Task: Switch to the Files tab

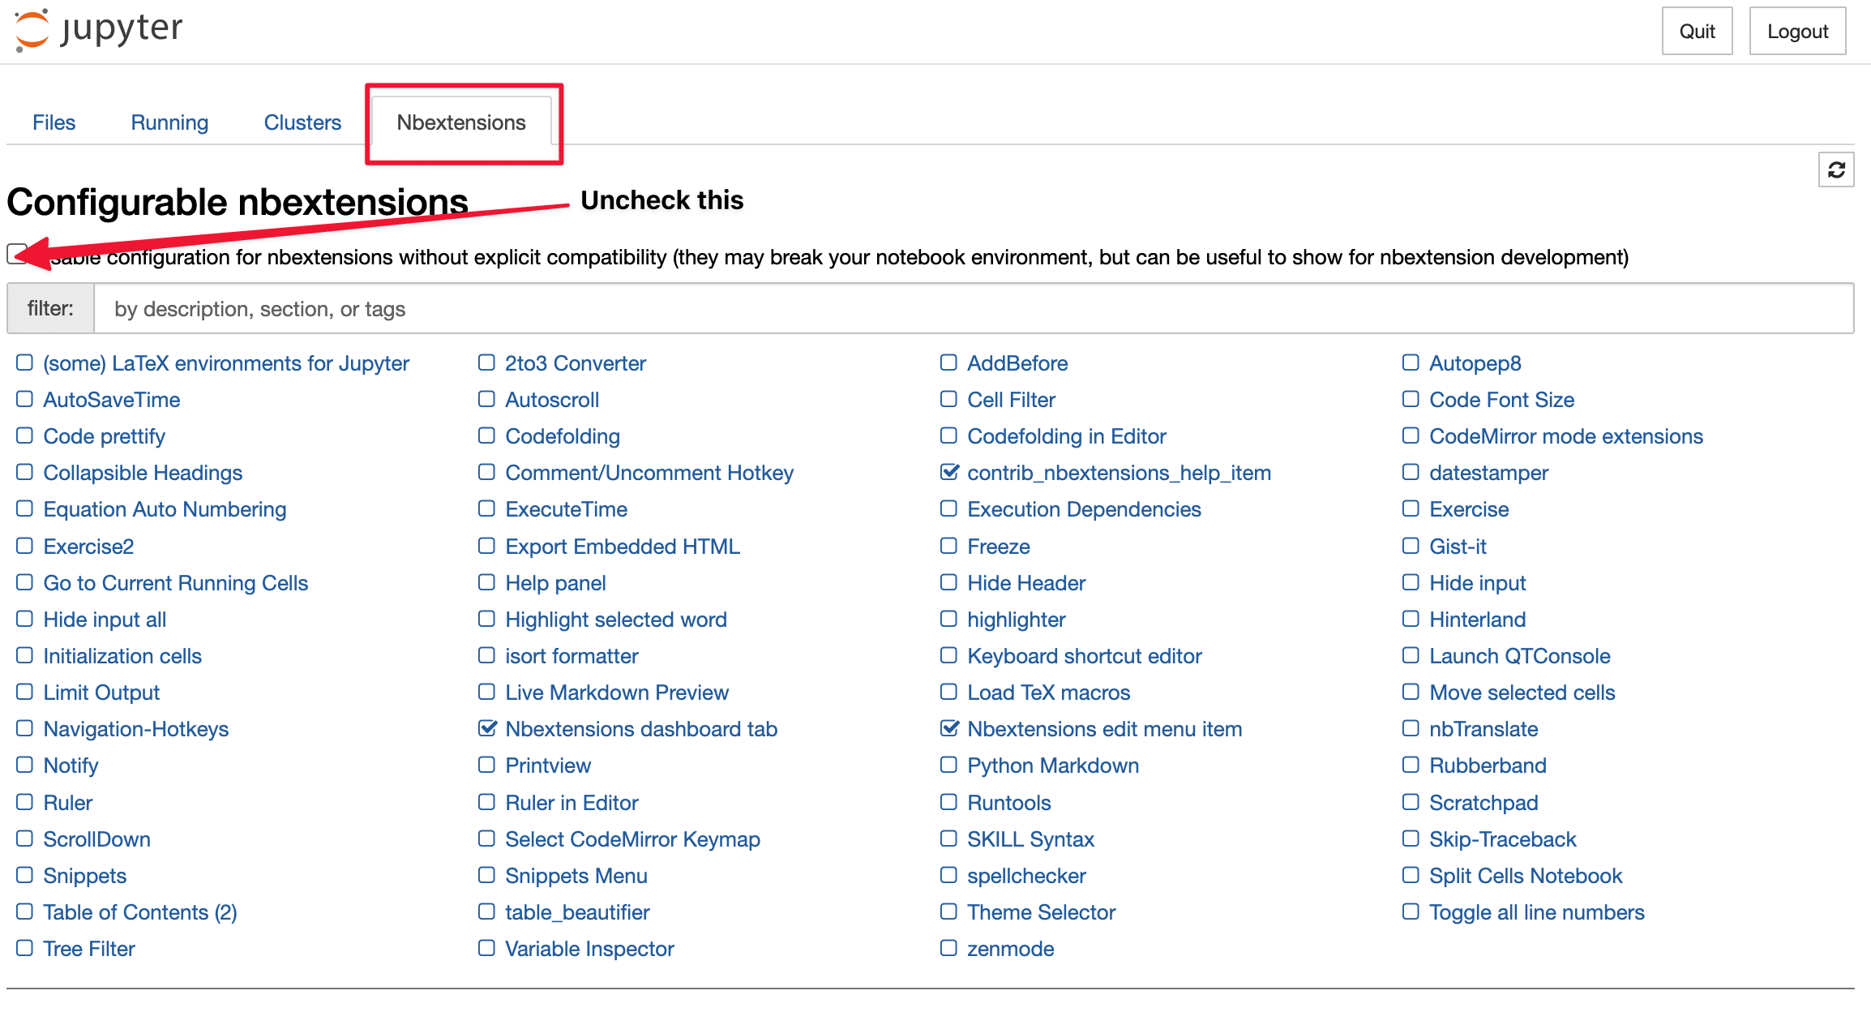Action: 54,122
